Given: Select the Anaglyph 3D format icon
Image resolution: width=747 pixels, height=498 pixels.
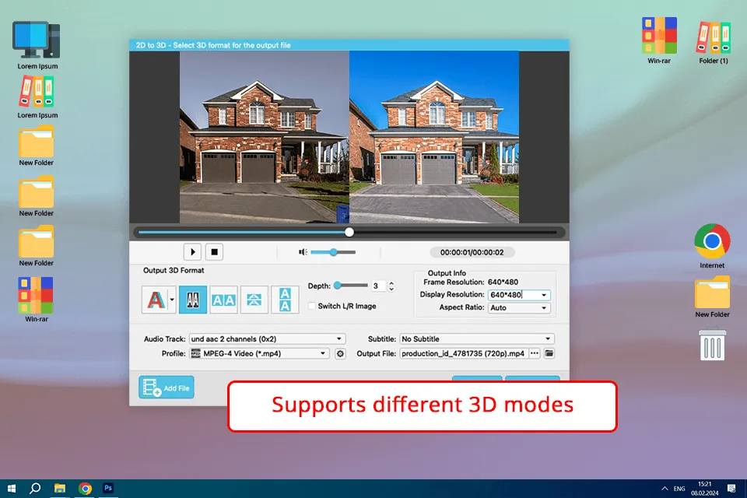Looking at the screenshot, I should click(x=156, y=300).
